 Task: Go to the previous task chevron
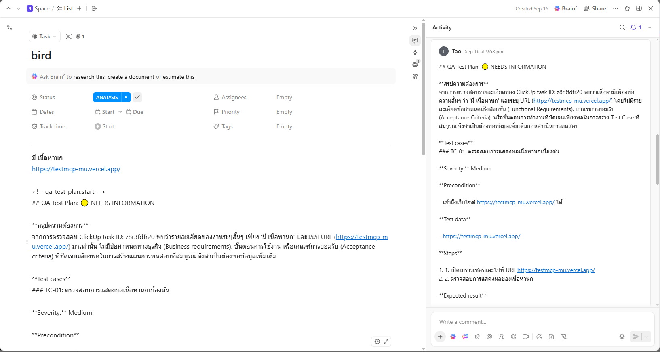(x=8, y=8)
